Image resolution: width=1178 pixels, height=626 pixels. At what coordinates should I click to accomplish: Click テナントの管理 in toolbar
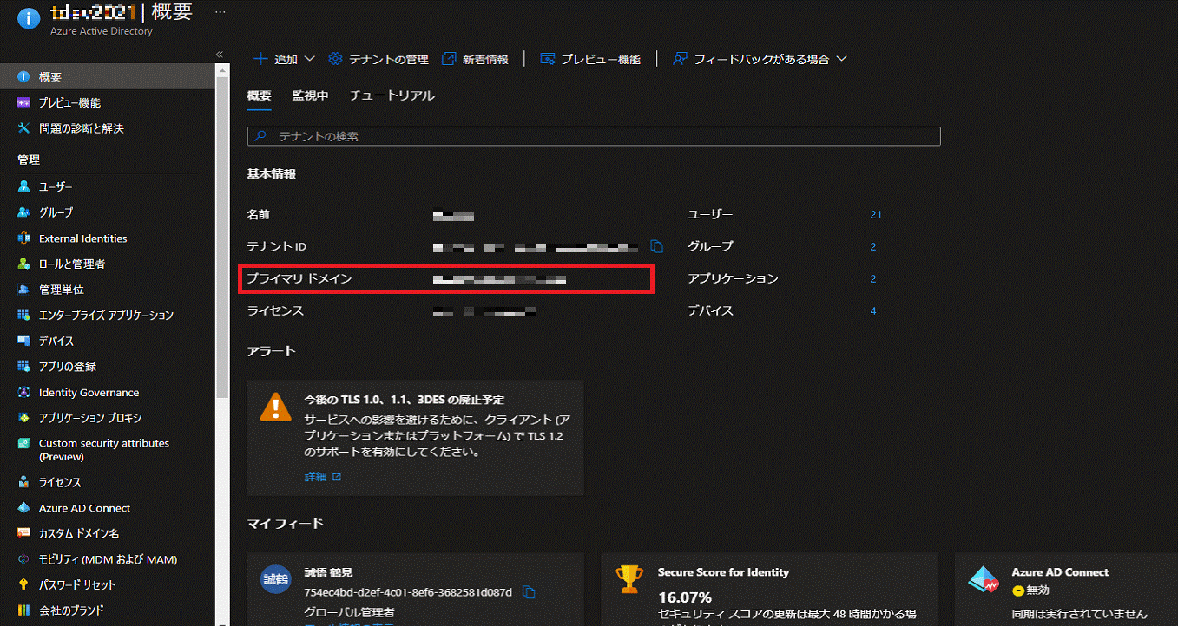378,59
